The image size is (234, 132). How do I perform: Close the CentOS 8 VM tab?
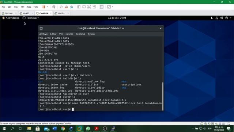tap(51, 13)
